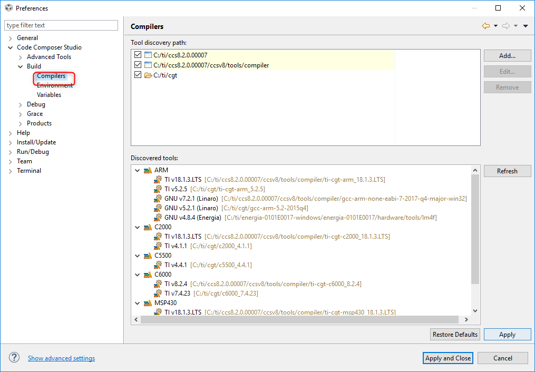Click the folder icon beside C:/ti/cgt
Screen dimensions: 535x372
[x=148, y=75]
